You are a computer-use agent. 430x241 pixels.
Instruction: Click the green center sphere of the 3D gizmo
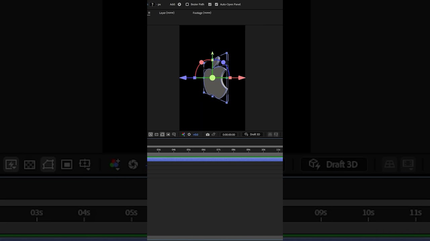(212, 78)
